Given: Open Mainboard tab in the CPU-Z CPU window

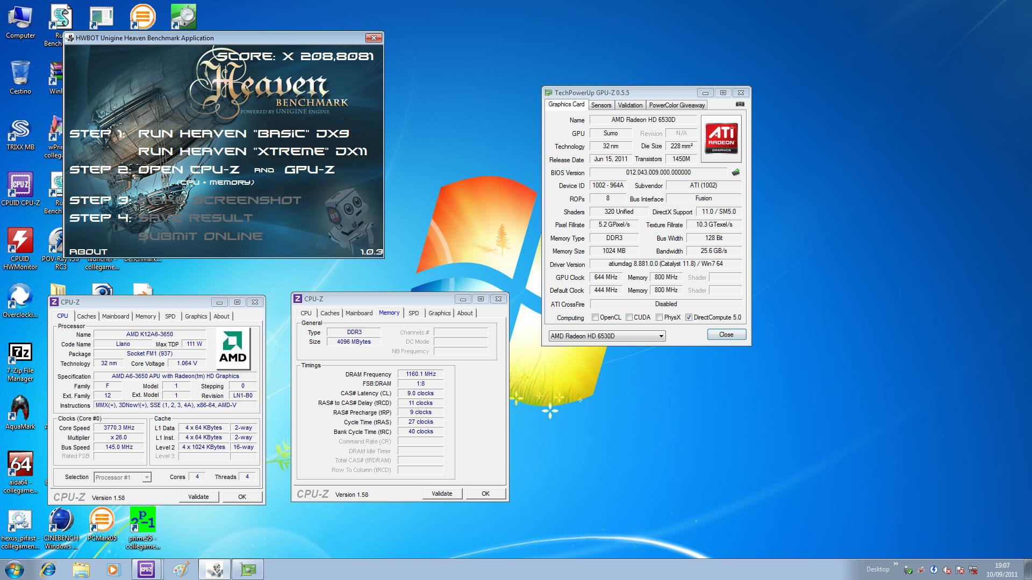Looking at the screenshot, I should pyautogui.click(x=116, y=316).
